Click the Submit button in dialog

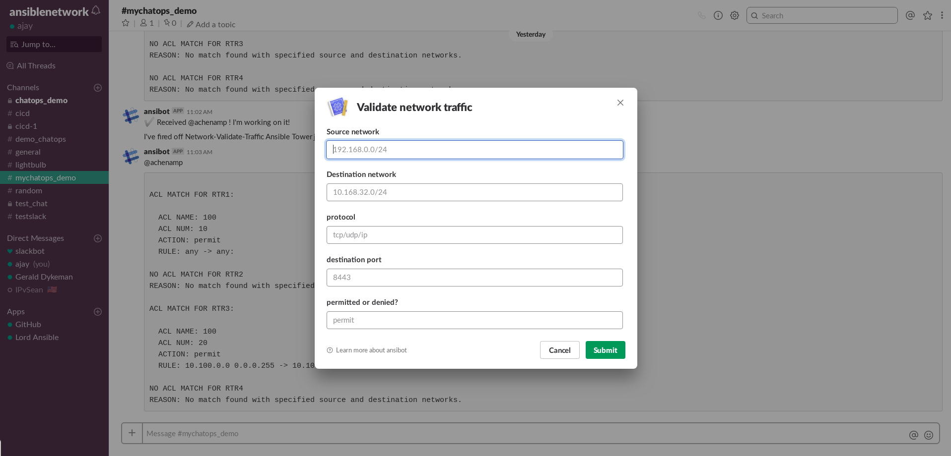[x=605, y=350]
